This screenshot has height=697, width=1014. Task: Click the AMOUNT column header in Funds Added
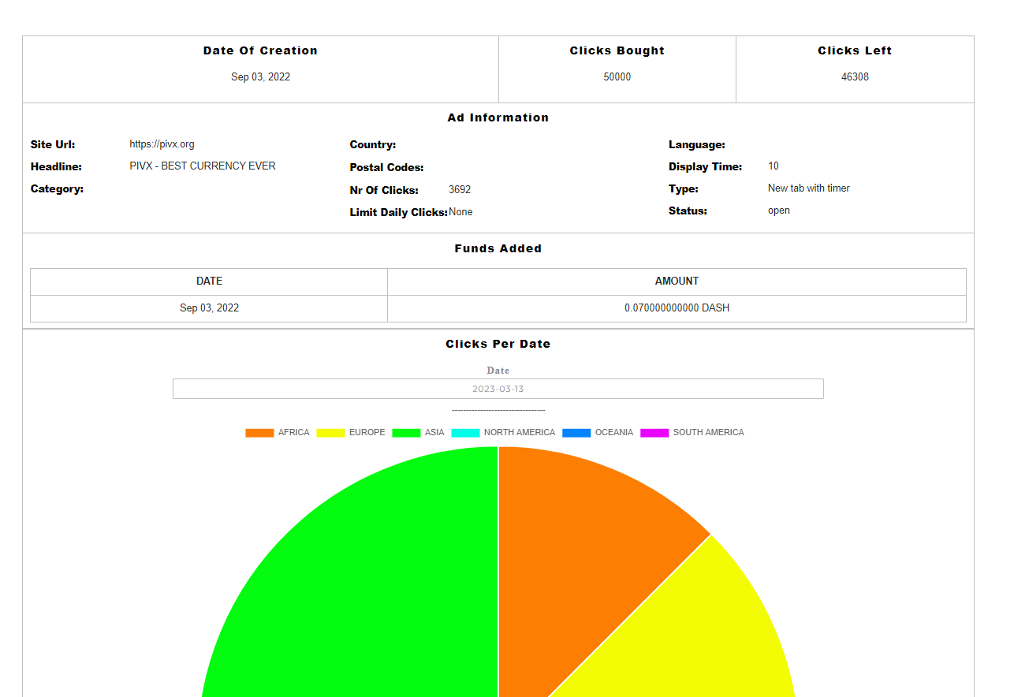click(677, 281)
